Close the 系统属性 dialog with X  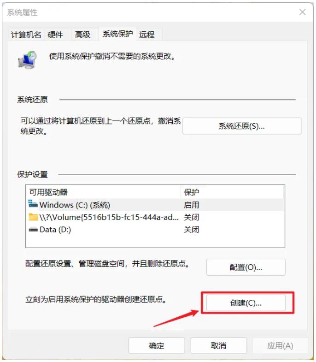point(302,12)
